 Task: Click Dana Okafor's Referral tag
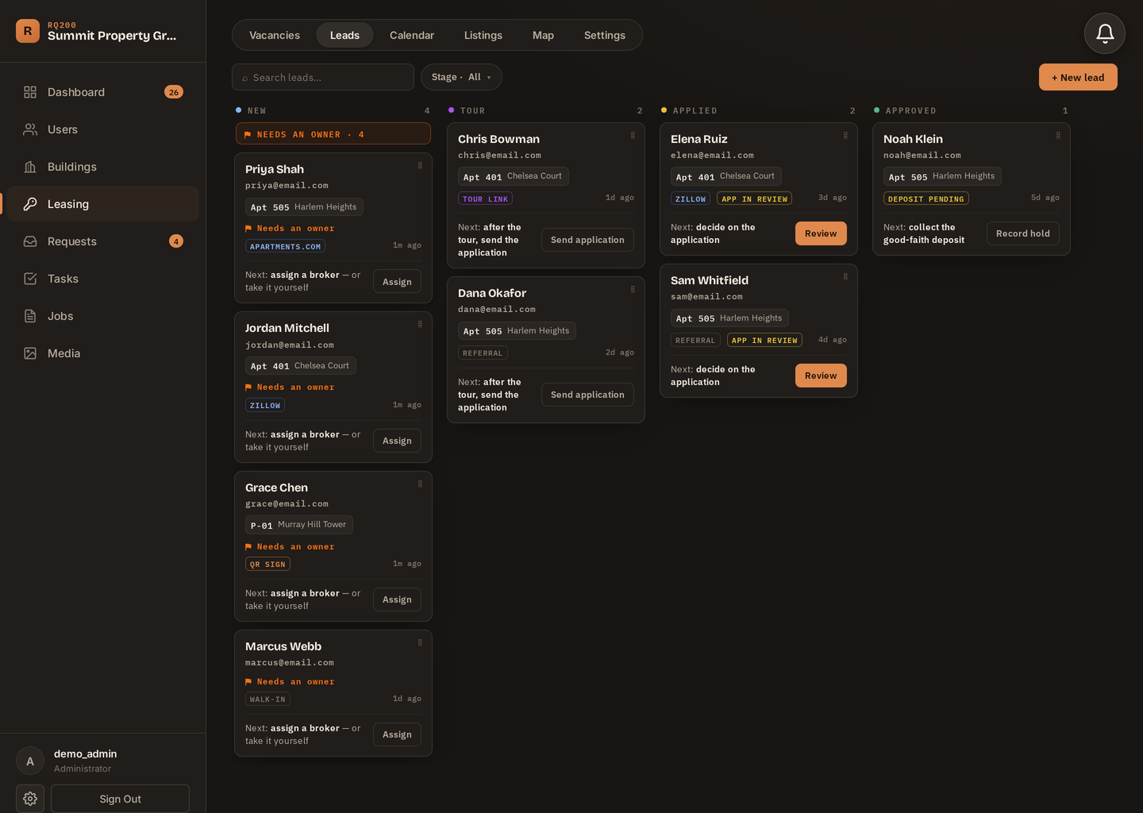coord(483,353)
